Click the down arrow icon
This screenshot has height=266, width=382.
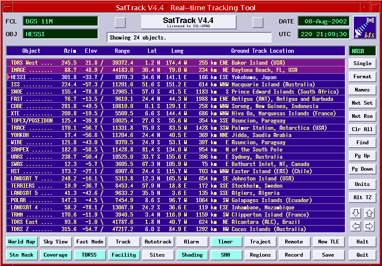pyautogui.click(x=356, y=213)
